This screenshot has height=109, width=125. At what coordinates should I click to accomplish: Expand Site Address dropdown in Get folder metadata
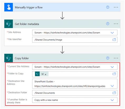tap(112, 33)
